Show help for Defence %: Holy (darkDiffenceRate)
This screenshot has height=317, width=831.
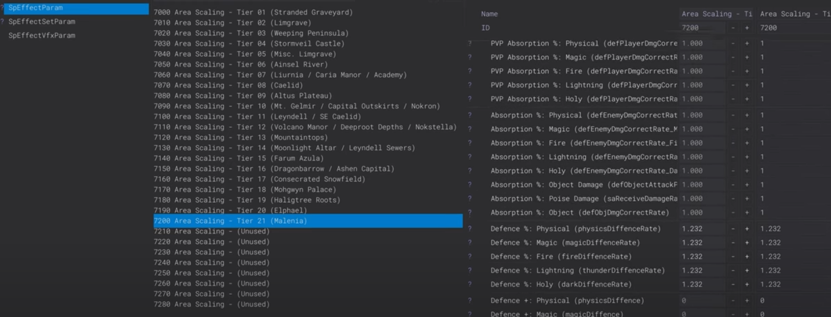pos(470,285)
